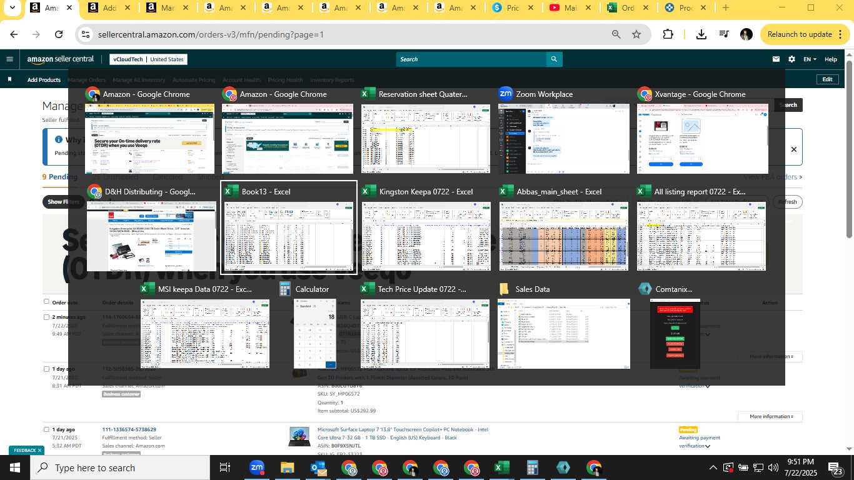Click the zoom magnifier icon in address bar

coord(616,34)
